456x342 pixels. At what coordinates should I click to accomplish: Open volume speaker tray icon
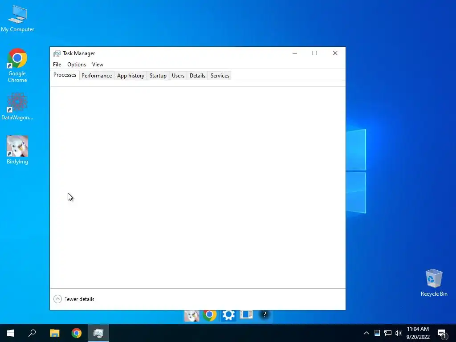click(x=398, y=333)
